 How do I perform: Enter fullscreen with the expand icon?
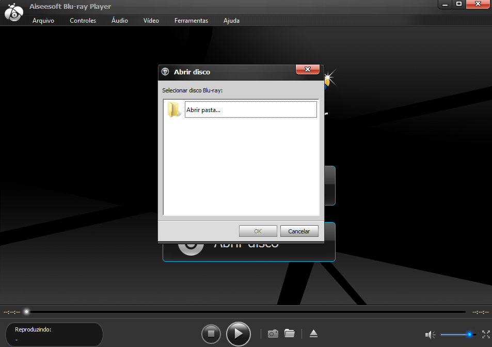pos(485,335)
